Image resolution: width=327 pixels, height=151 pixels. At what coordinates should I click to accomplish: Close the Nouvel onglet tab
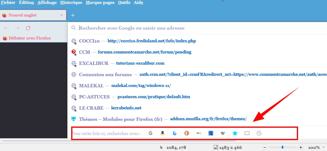61,15
